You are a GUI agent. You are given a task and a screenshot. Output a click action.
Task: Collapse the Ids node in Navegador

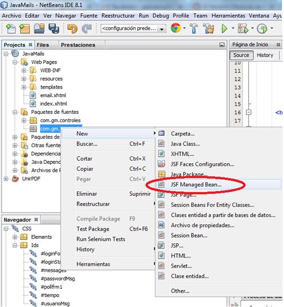click(15, 245)
